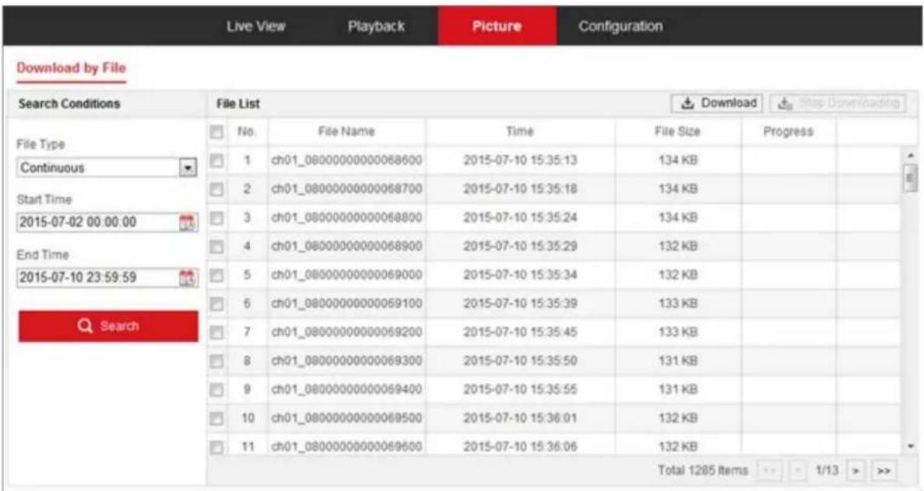This screenshot has height=491, width=924.
Task: Click the Progress column header
Action: (788, 132)
